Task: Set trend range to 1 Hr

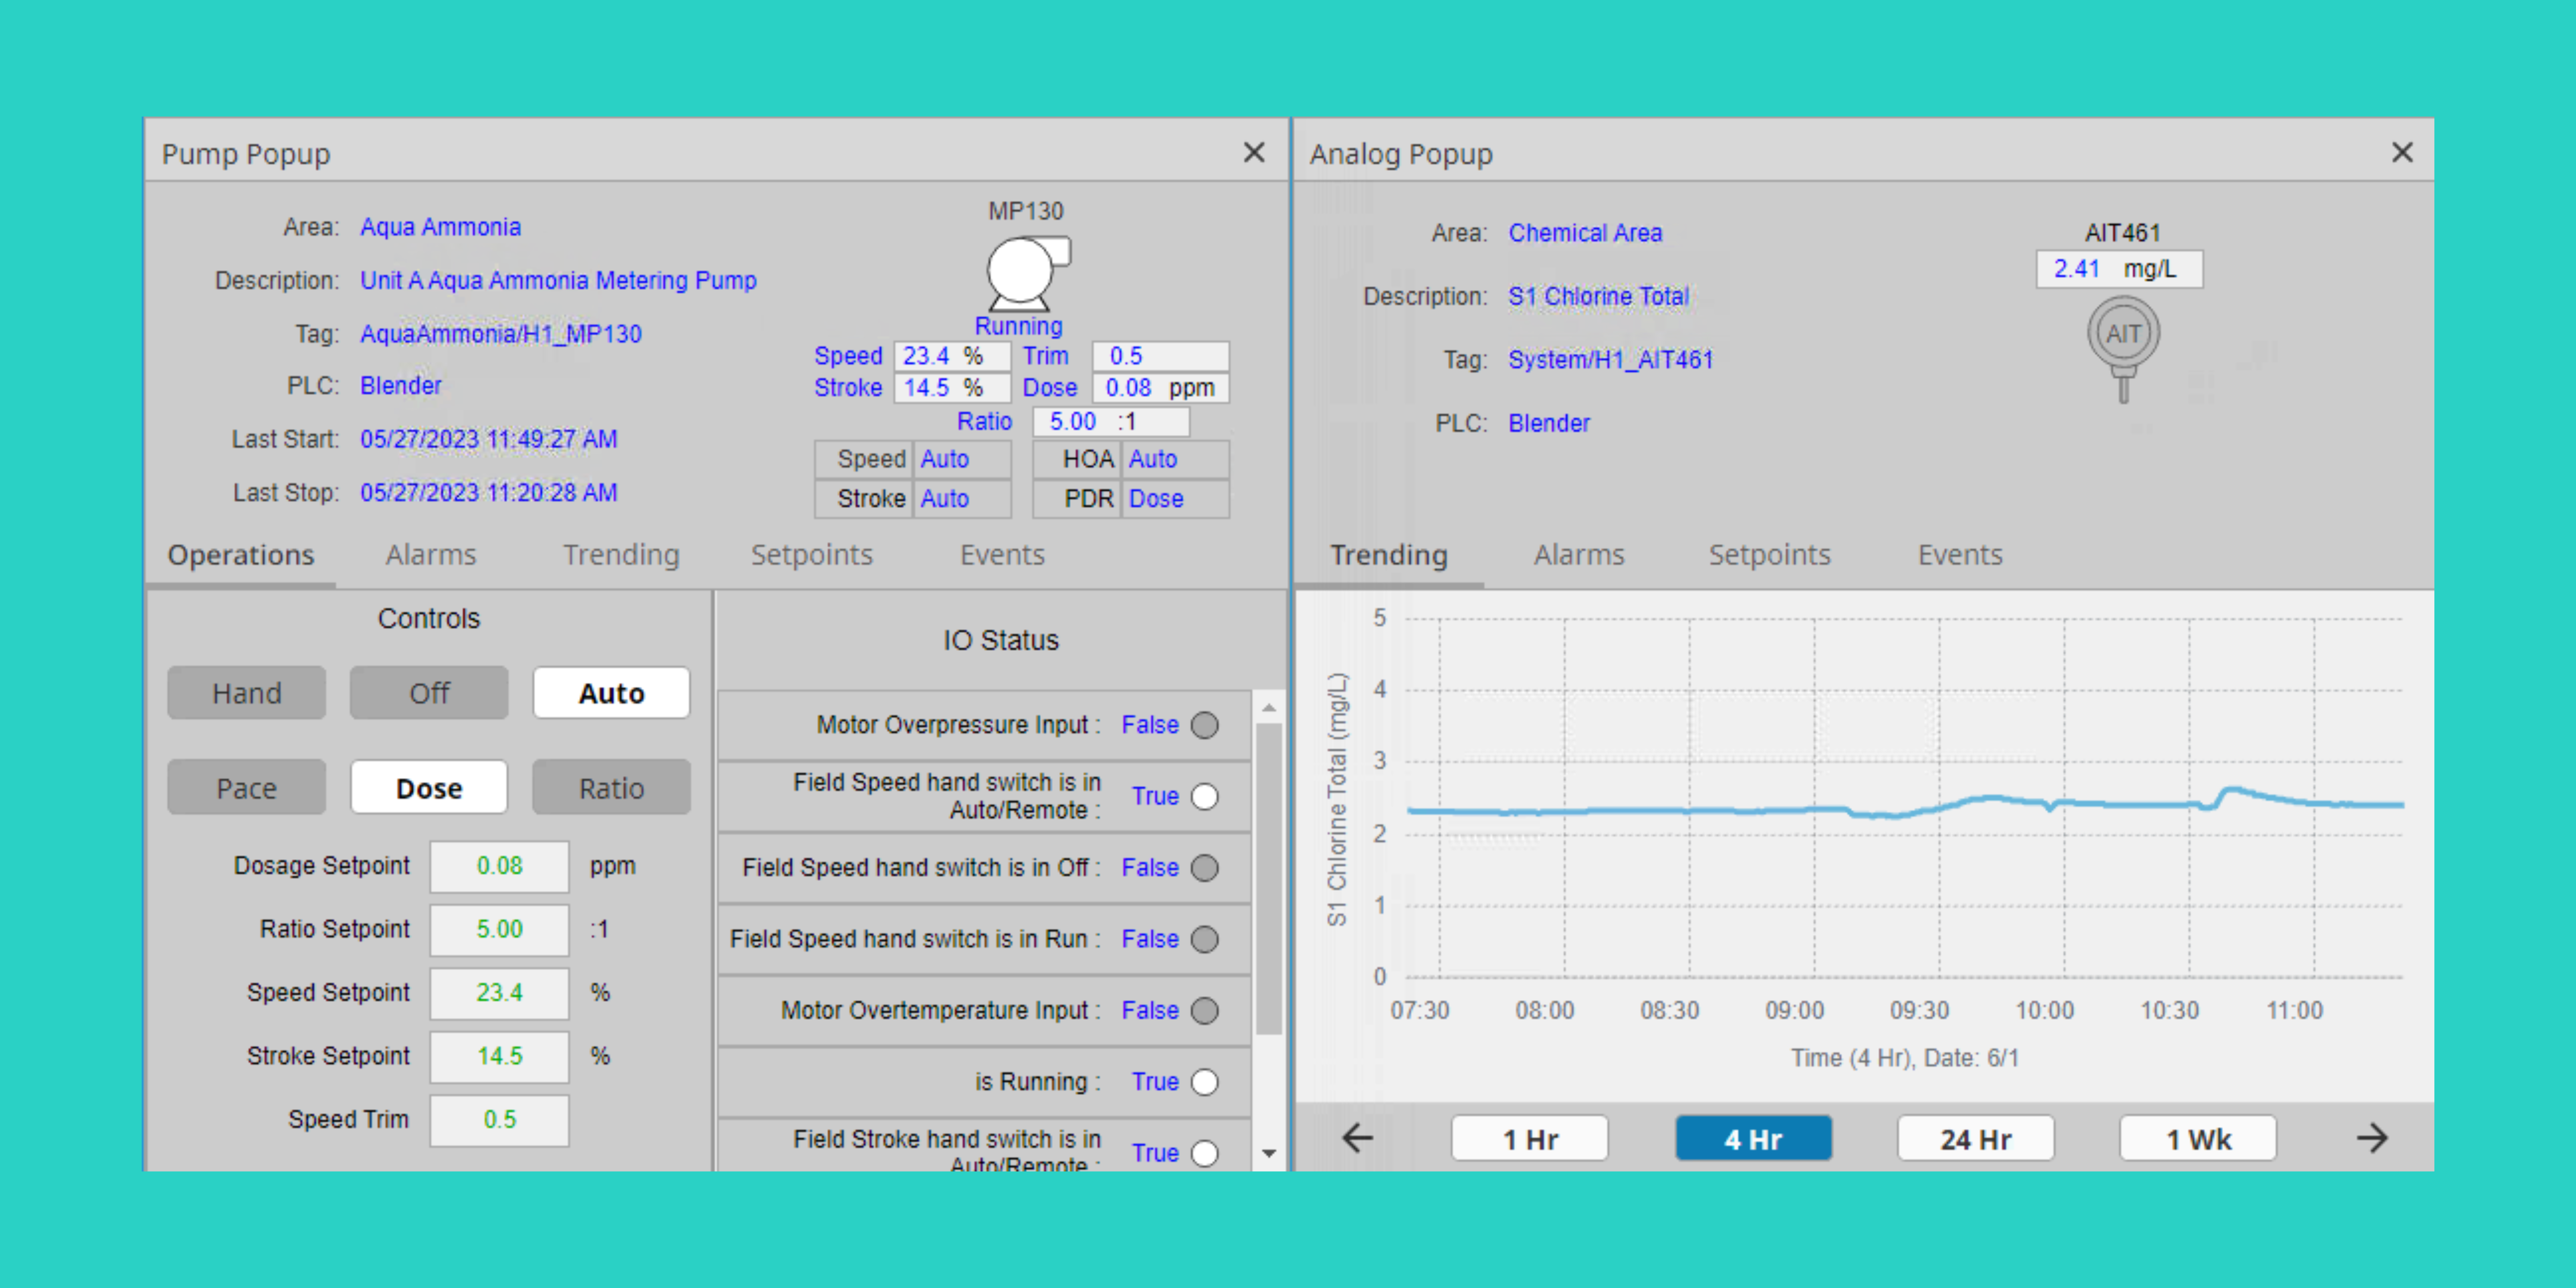Action: pos(1530,1139)
